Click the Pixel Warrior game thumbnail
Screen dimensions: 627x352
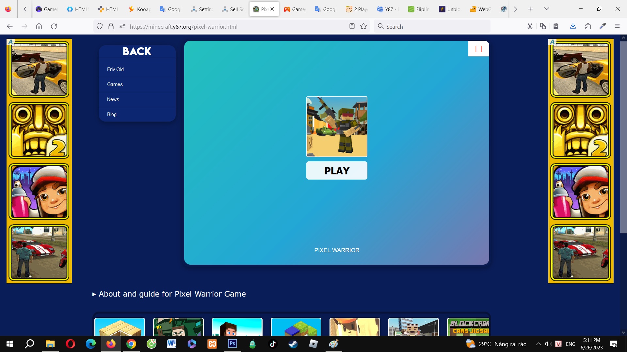tap(337, 126)
